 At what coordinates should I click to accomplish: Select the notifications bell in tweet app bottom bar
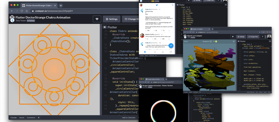click(163, 52)
